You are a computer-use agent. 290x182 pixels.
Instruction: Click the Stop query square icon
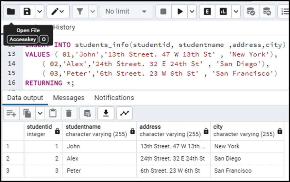point(164,12)
